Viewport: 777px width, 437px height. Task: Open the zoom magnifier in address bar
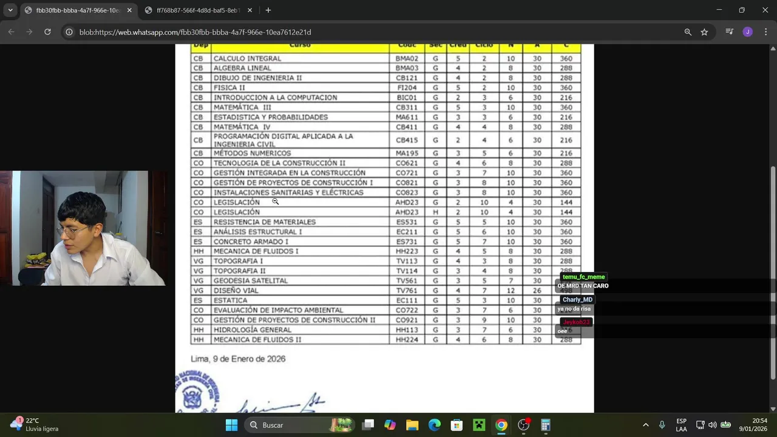688,32
